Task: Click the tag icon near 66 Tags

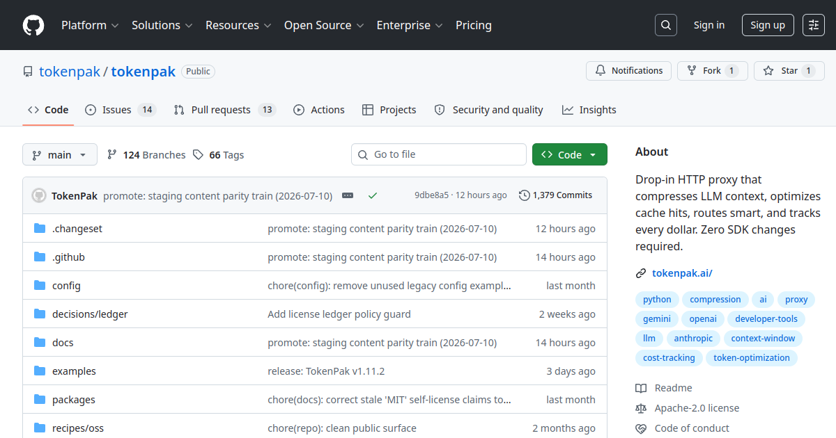Action: [199, 154]
